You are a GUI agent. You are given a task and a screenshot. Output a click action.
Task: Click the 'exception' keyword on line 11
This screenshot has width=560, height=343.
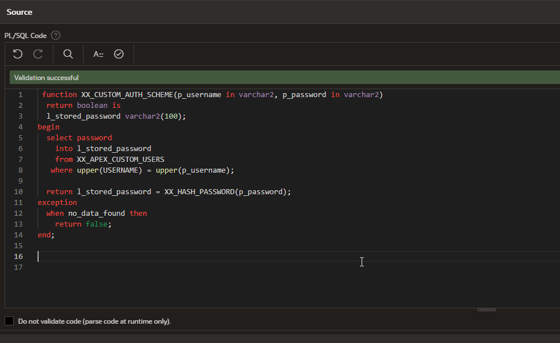pos(57,202)
